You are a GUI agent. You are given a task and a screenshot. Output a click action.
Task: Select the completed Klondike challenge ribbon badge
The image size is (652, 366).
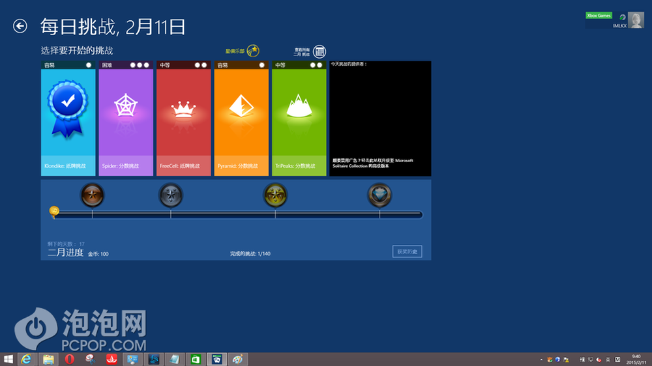tap(67, 108)
